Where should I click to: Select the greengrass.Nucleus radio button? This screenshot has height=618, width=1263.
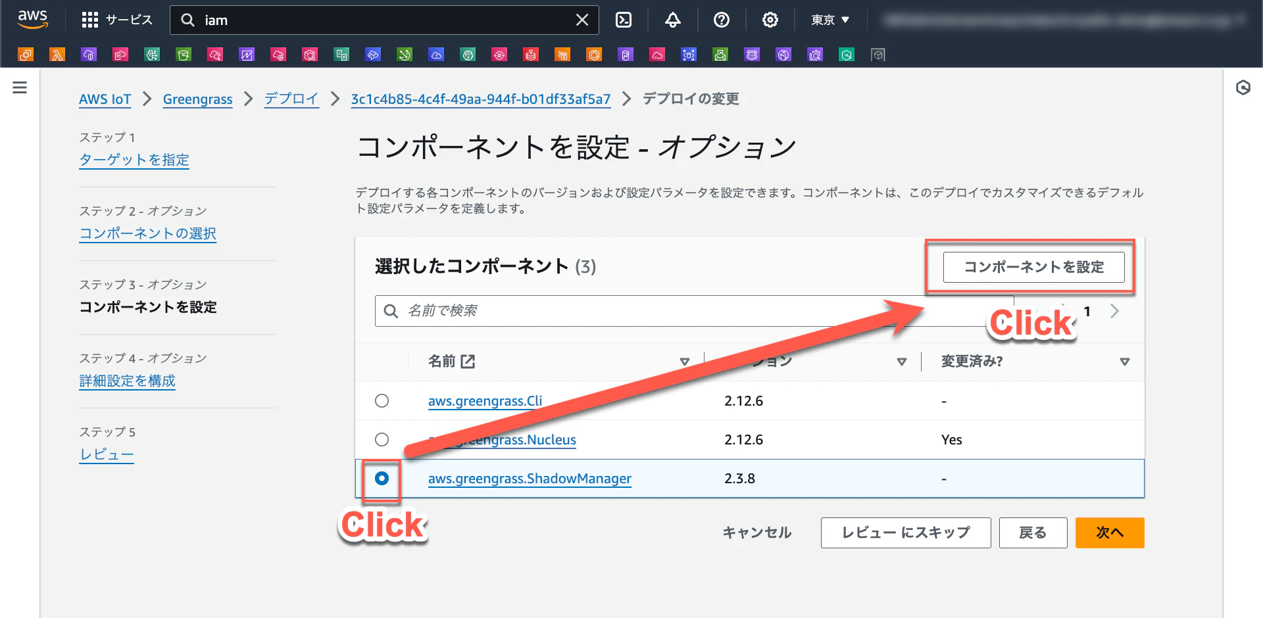pyautogui.click(x=382, y=439)
